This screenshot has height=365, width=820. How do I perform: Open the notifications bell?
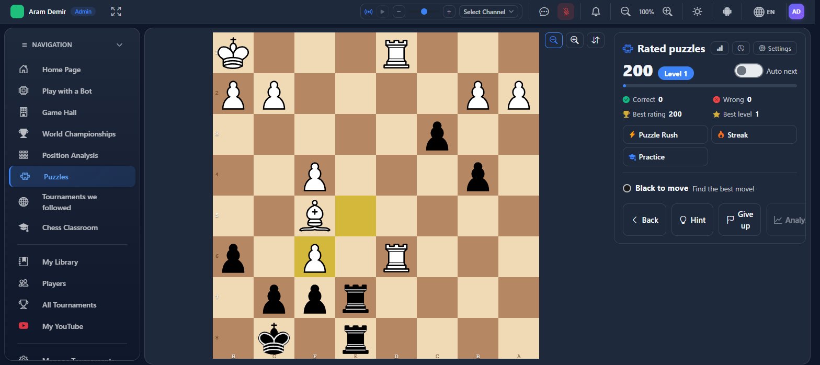pos(596,12)
